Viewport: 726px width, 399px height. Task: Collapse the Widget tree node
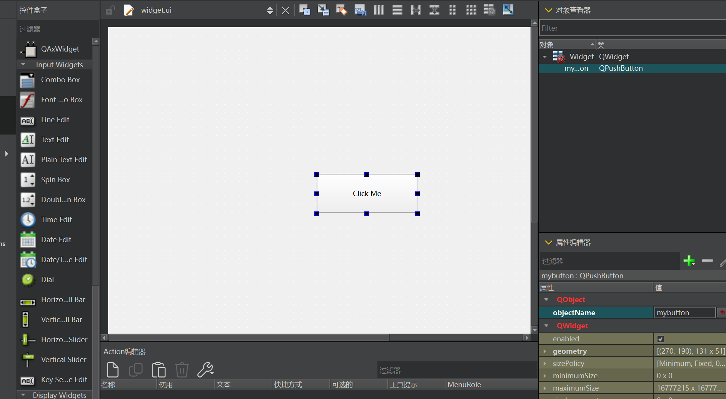coord(545,57)
